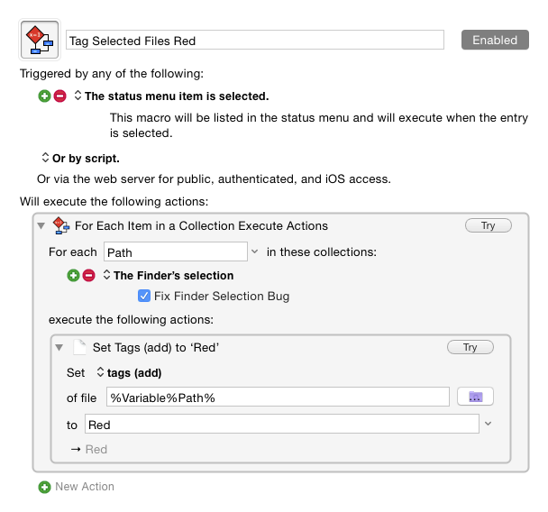The width and height of the screenshot is (548, 512).
Task: Add a collection with green plus
Action: [74, 276]
